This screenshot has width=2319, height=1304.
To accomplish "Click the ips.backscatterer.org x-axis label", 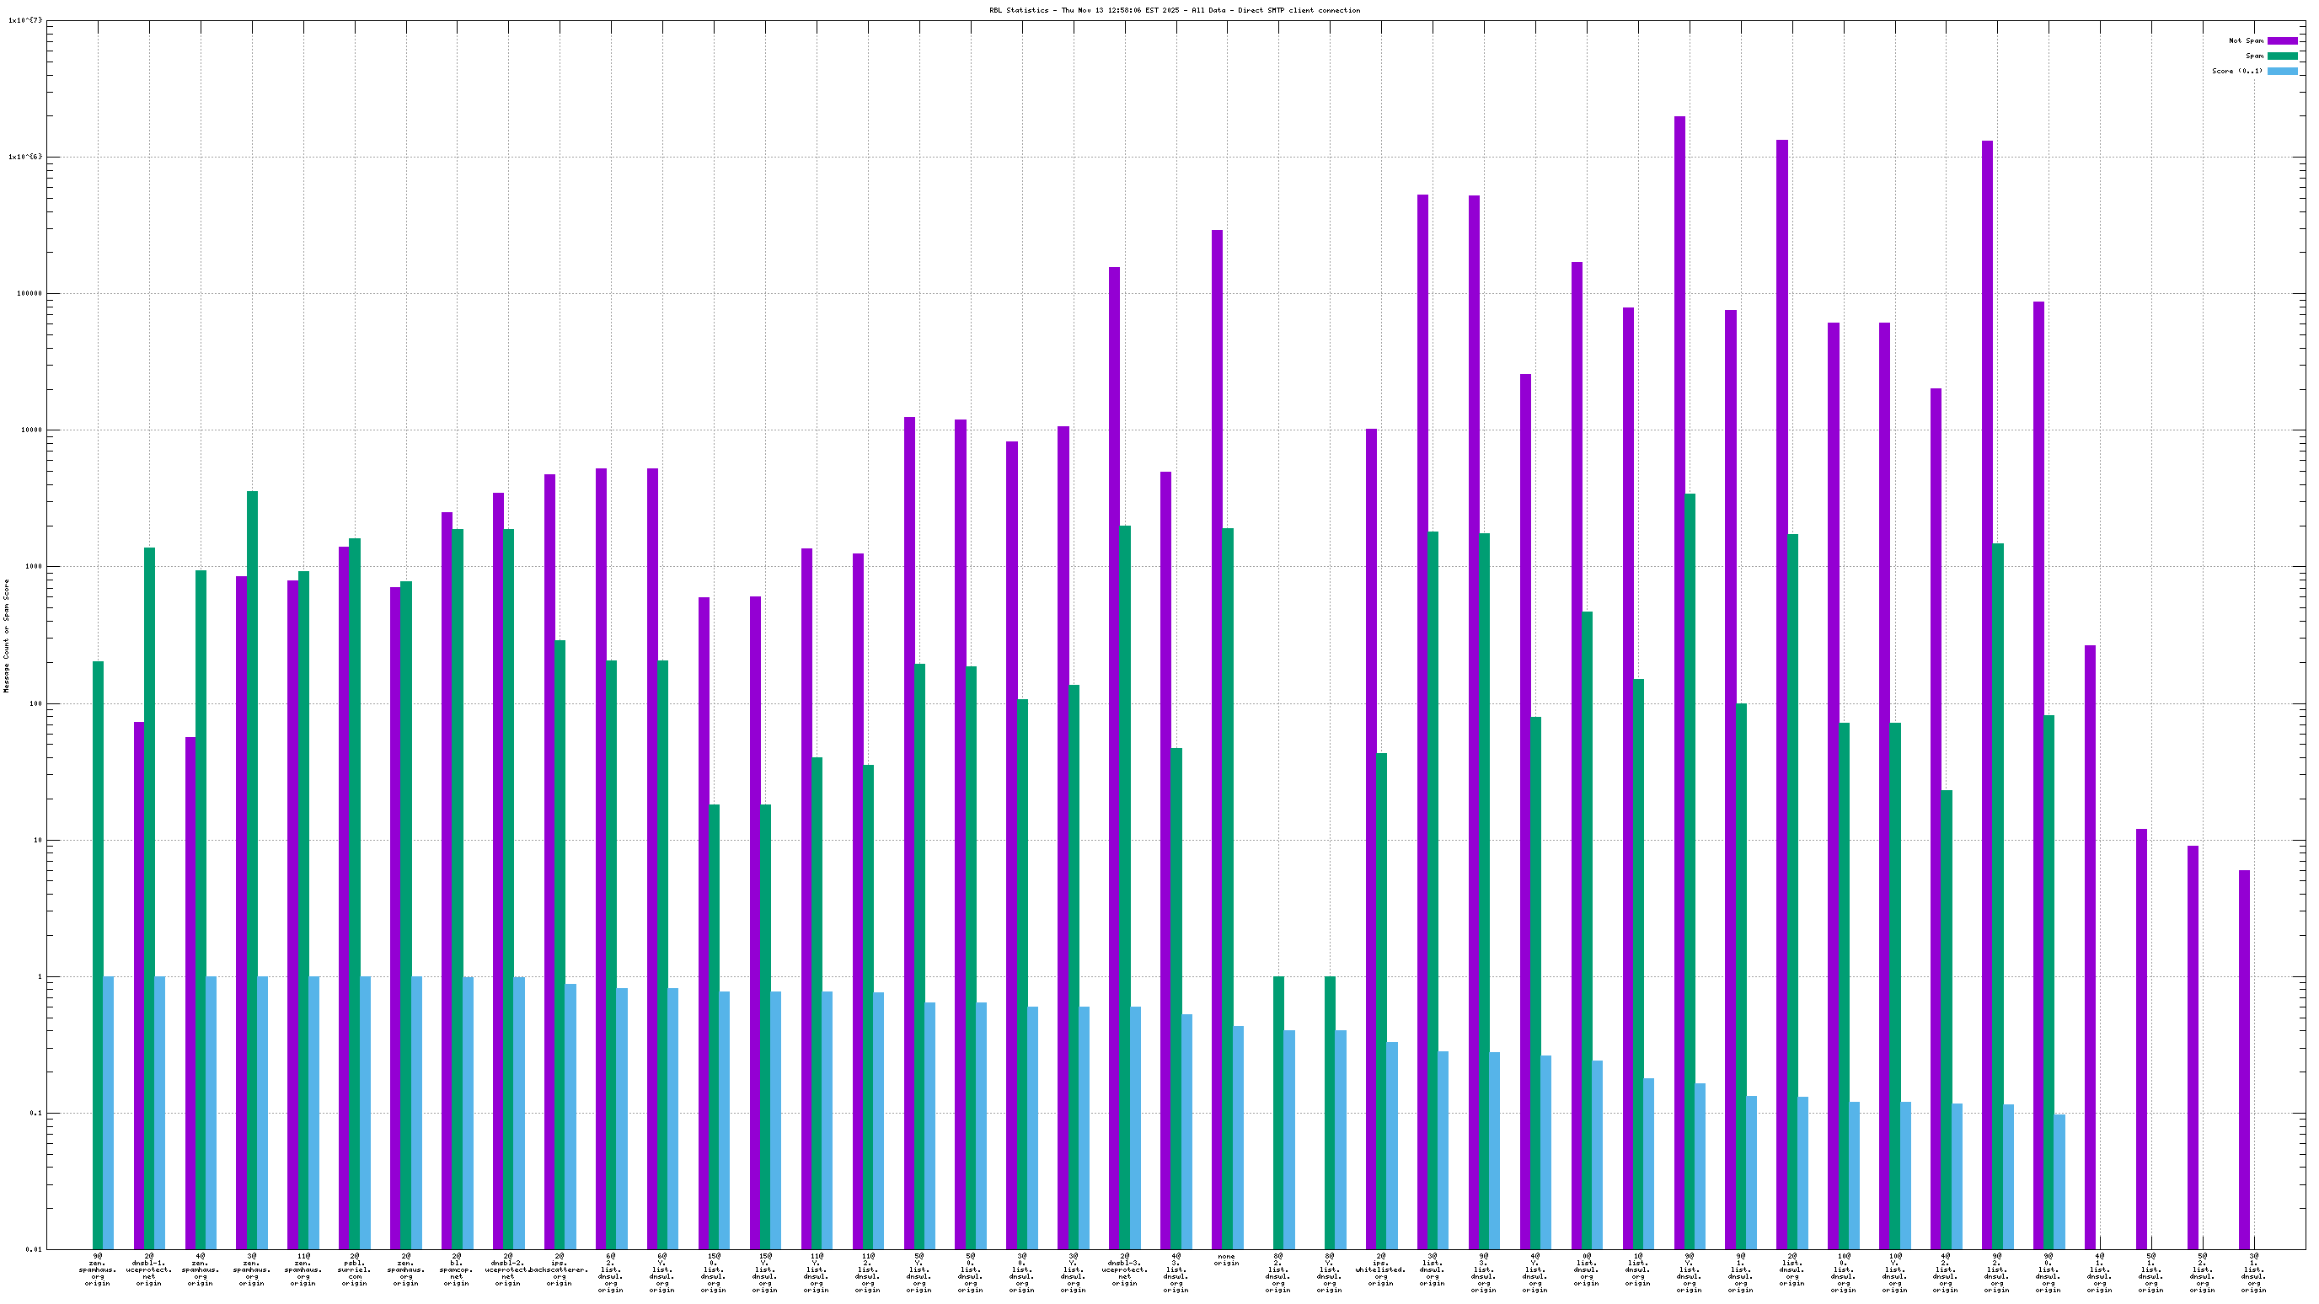I will click(x=559, y=1269).
